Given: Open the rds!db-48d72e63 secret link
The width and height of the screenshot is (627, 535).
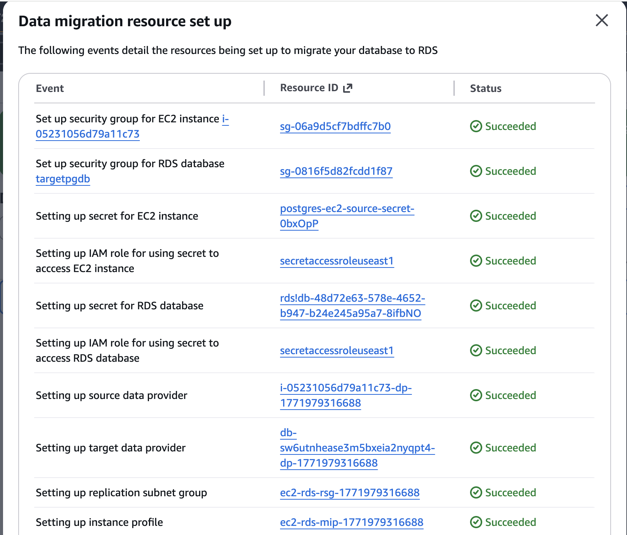Looking at the screenshot, I should point(352,306).
